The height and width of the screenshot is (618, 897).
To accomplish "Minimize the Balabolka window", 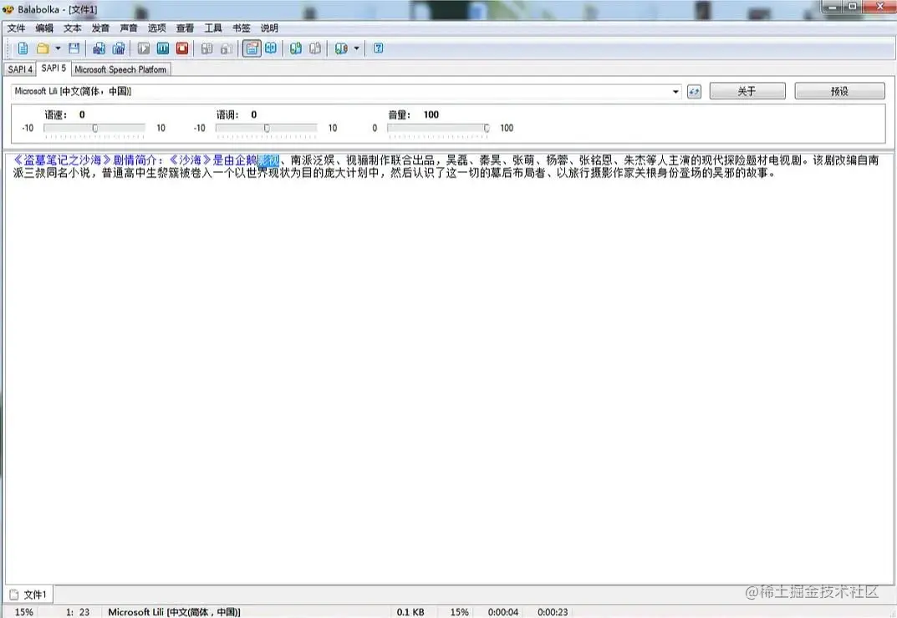I will pos(832,7).
